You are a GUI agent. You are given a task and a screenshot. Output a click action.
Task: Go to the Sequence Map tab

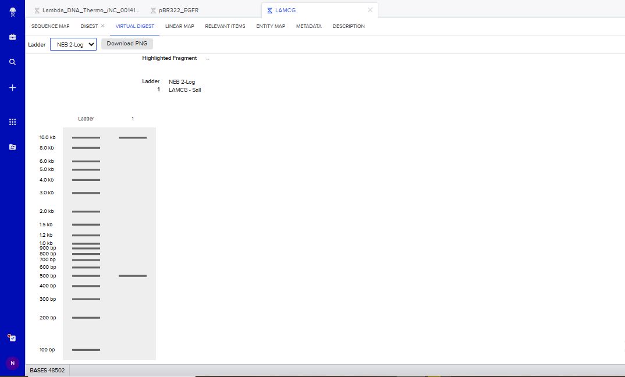click(x=50, y=26)
